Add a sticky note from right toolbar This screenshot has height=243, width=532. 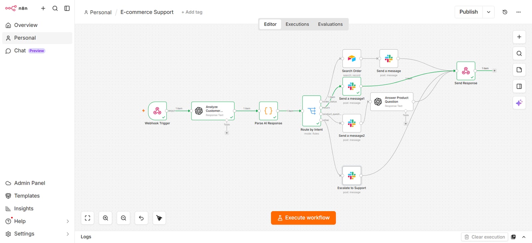(x=519, y=70)
